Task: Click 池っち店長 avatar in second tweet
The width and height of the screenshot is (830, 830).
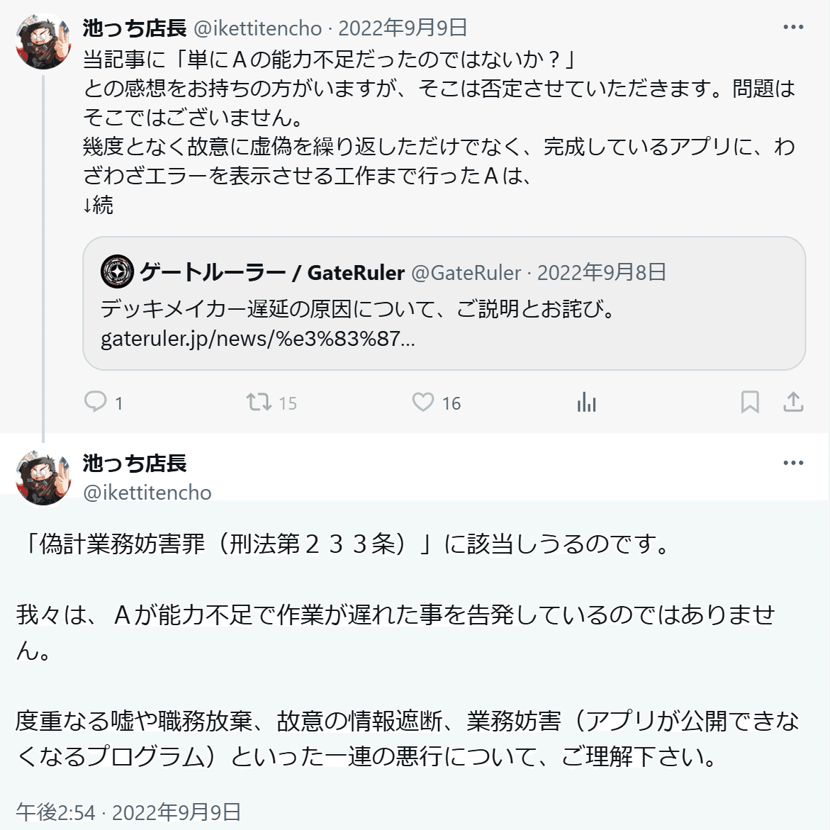Action: pos(43,477)
